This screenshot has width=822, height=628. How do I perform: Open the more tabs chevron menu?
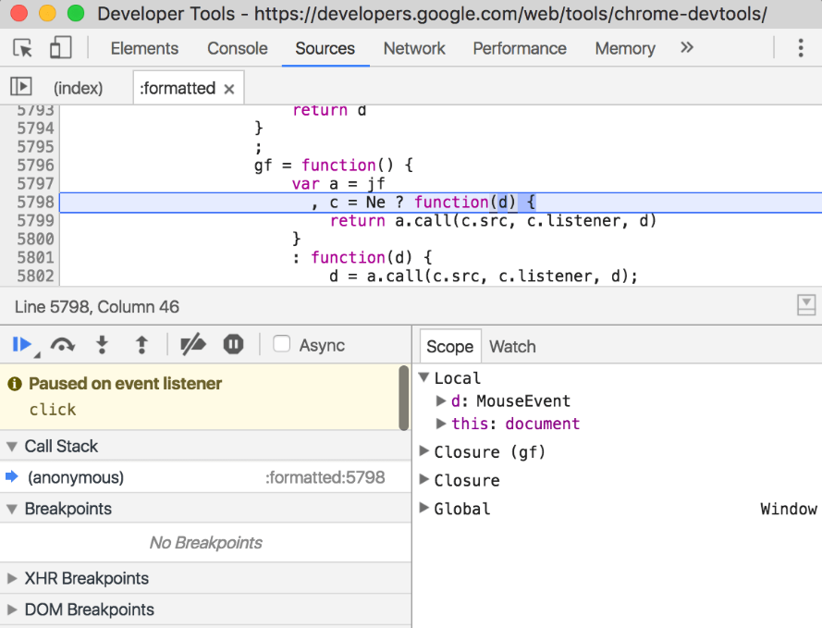pos(687,48)
